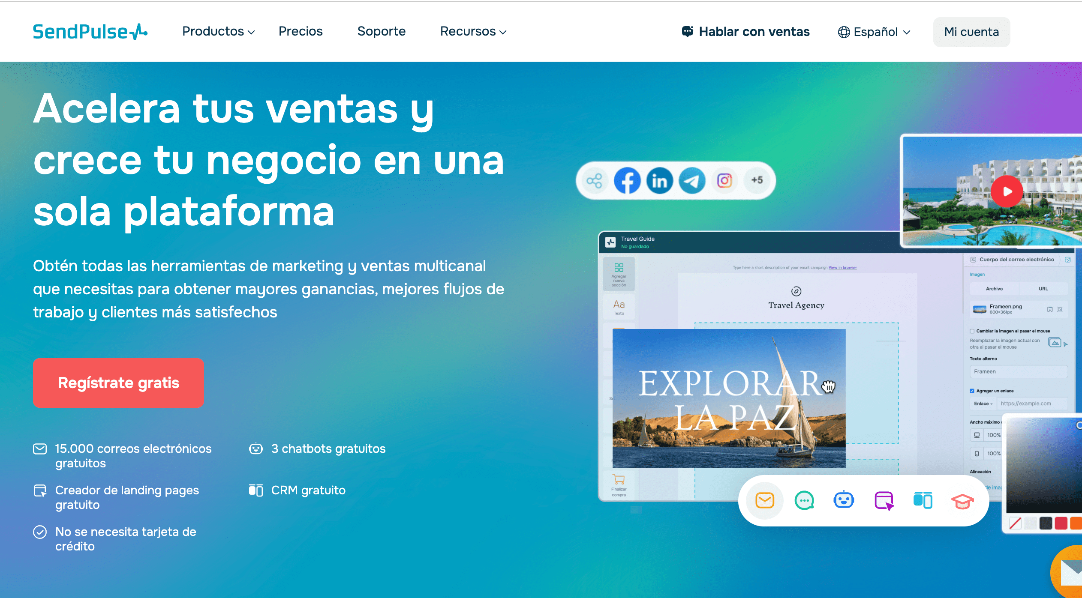
Task: Click the Frameen.png file thumbnail
Action: (980, 309)
